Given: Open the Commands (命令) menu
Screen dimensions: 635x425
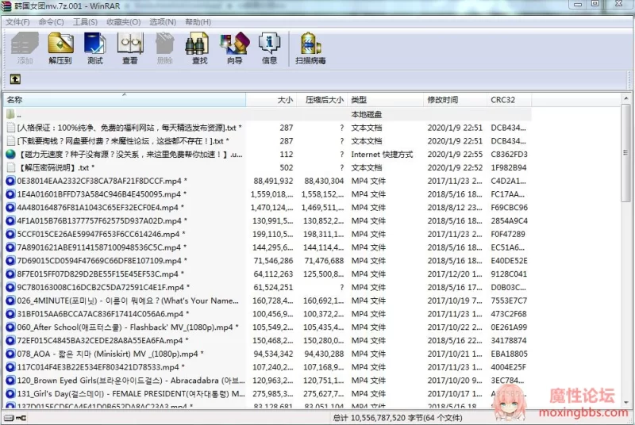Looking at the screenshot, I should click(51, 22).
